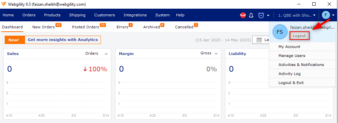The height and width of the screenshot is (123, 338).
Task: Open the Customers menu
Action: [105, 15]
